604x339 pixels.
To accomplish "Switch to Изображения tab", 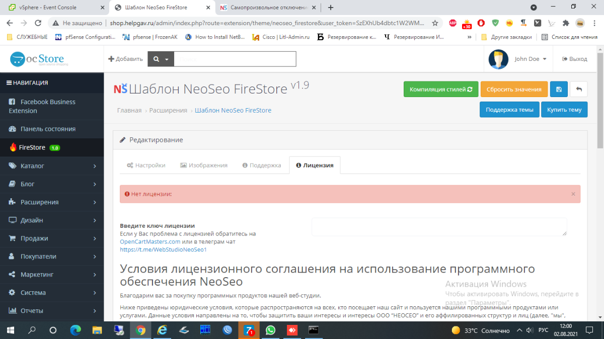I will [204, 165].
